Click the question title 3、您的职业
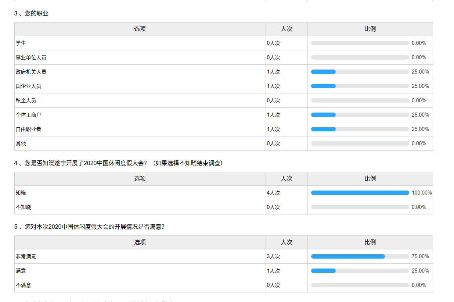Viewport: 454px width, 302px height. coord(31,14)
